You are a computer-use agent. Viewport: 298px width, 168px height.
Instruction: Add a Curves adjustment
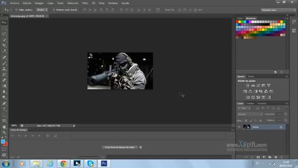coord(258,85)
